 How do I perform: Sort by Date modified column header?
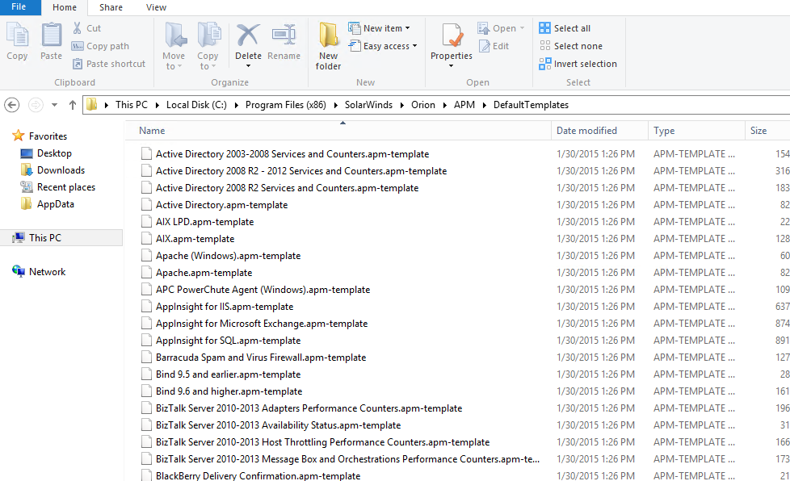pyautogui.click(x=599, y=130)
